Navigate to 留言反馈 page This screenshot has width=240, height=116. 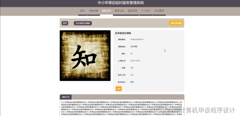(x=132, y=11)
